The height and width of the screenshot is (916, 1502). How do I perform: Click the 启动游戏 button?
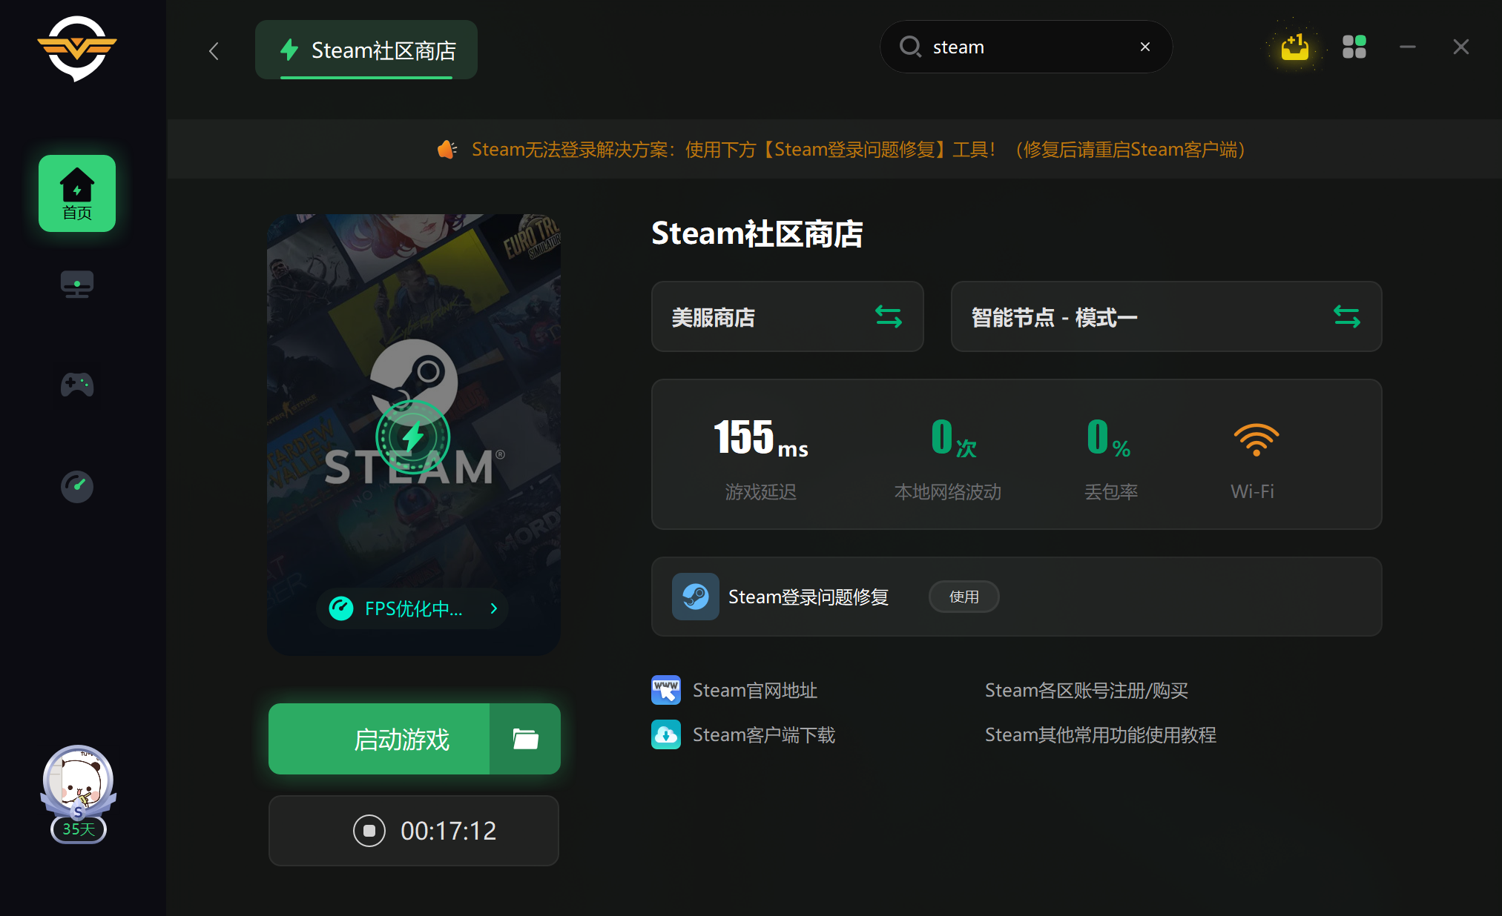click(x=403, y=738)
